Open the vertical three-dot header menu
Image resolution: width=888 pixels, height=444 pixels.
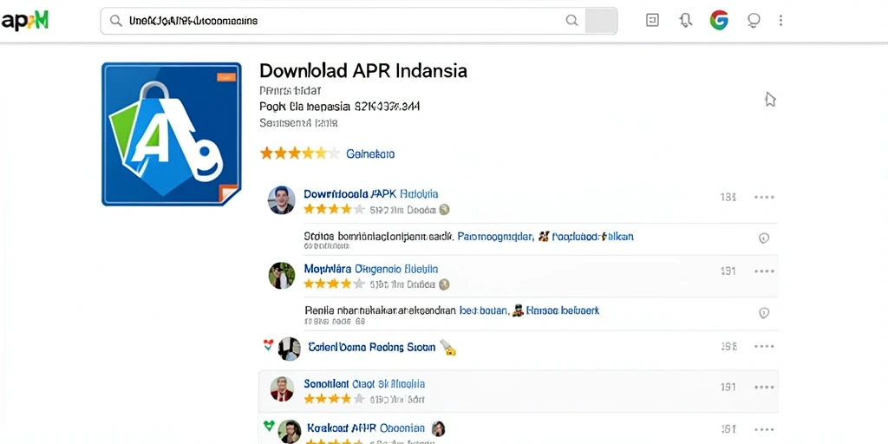click(x=781, y=21)
